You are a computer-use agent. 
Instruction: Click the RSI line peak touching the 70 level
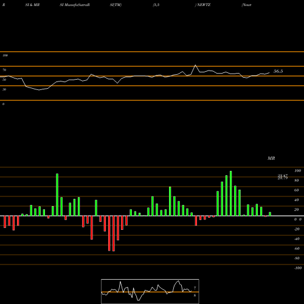coord(195,65)
